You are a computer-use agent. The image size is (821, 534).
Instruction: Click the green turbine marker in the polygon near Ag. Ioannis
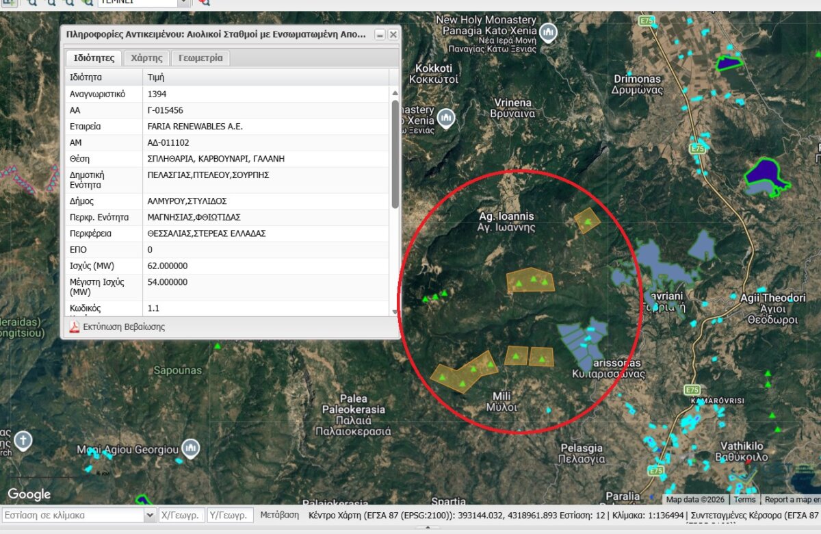(587, 221)
